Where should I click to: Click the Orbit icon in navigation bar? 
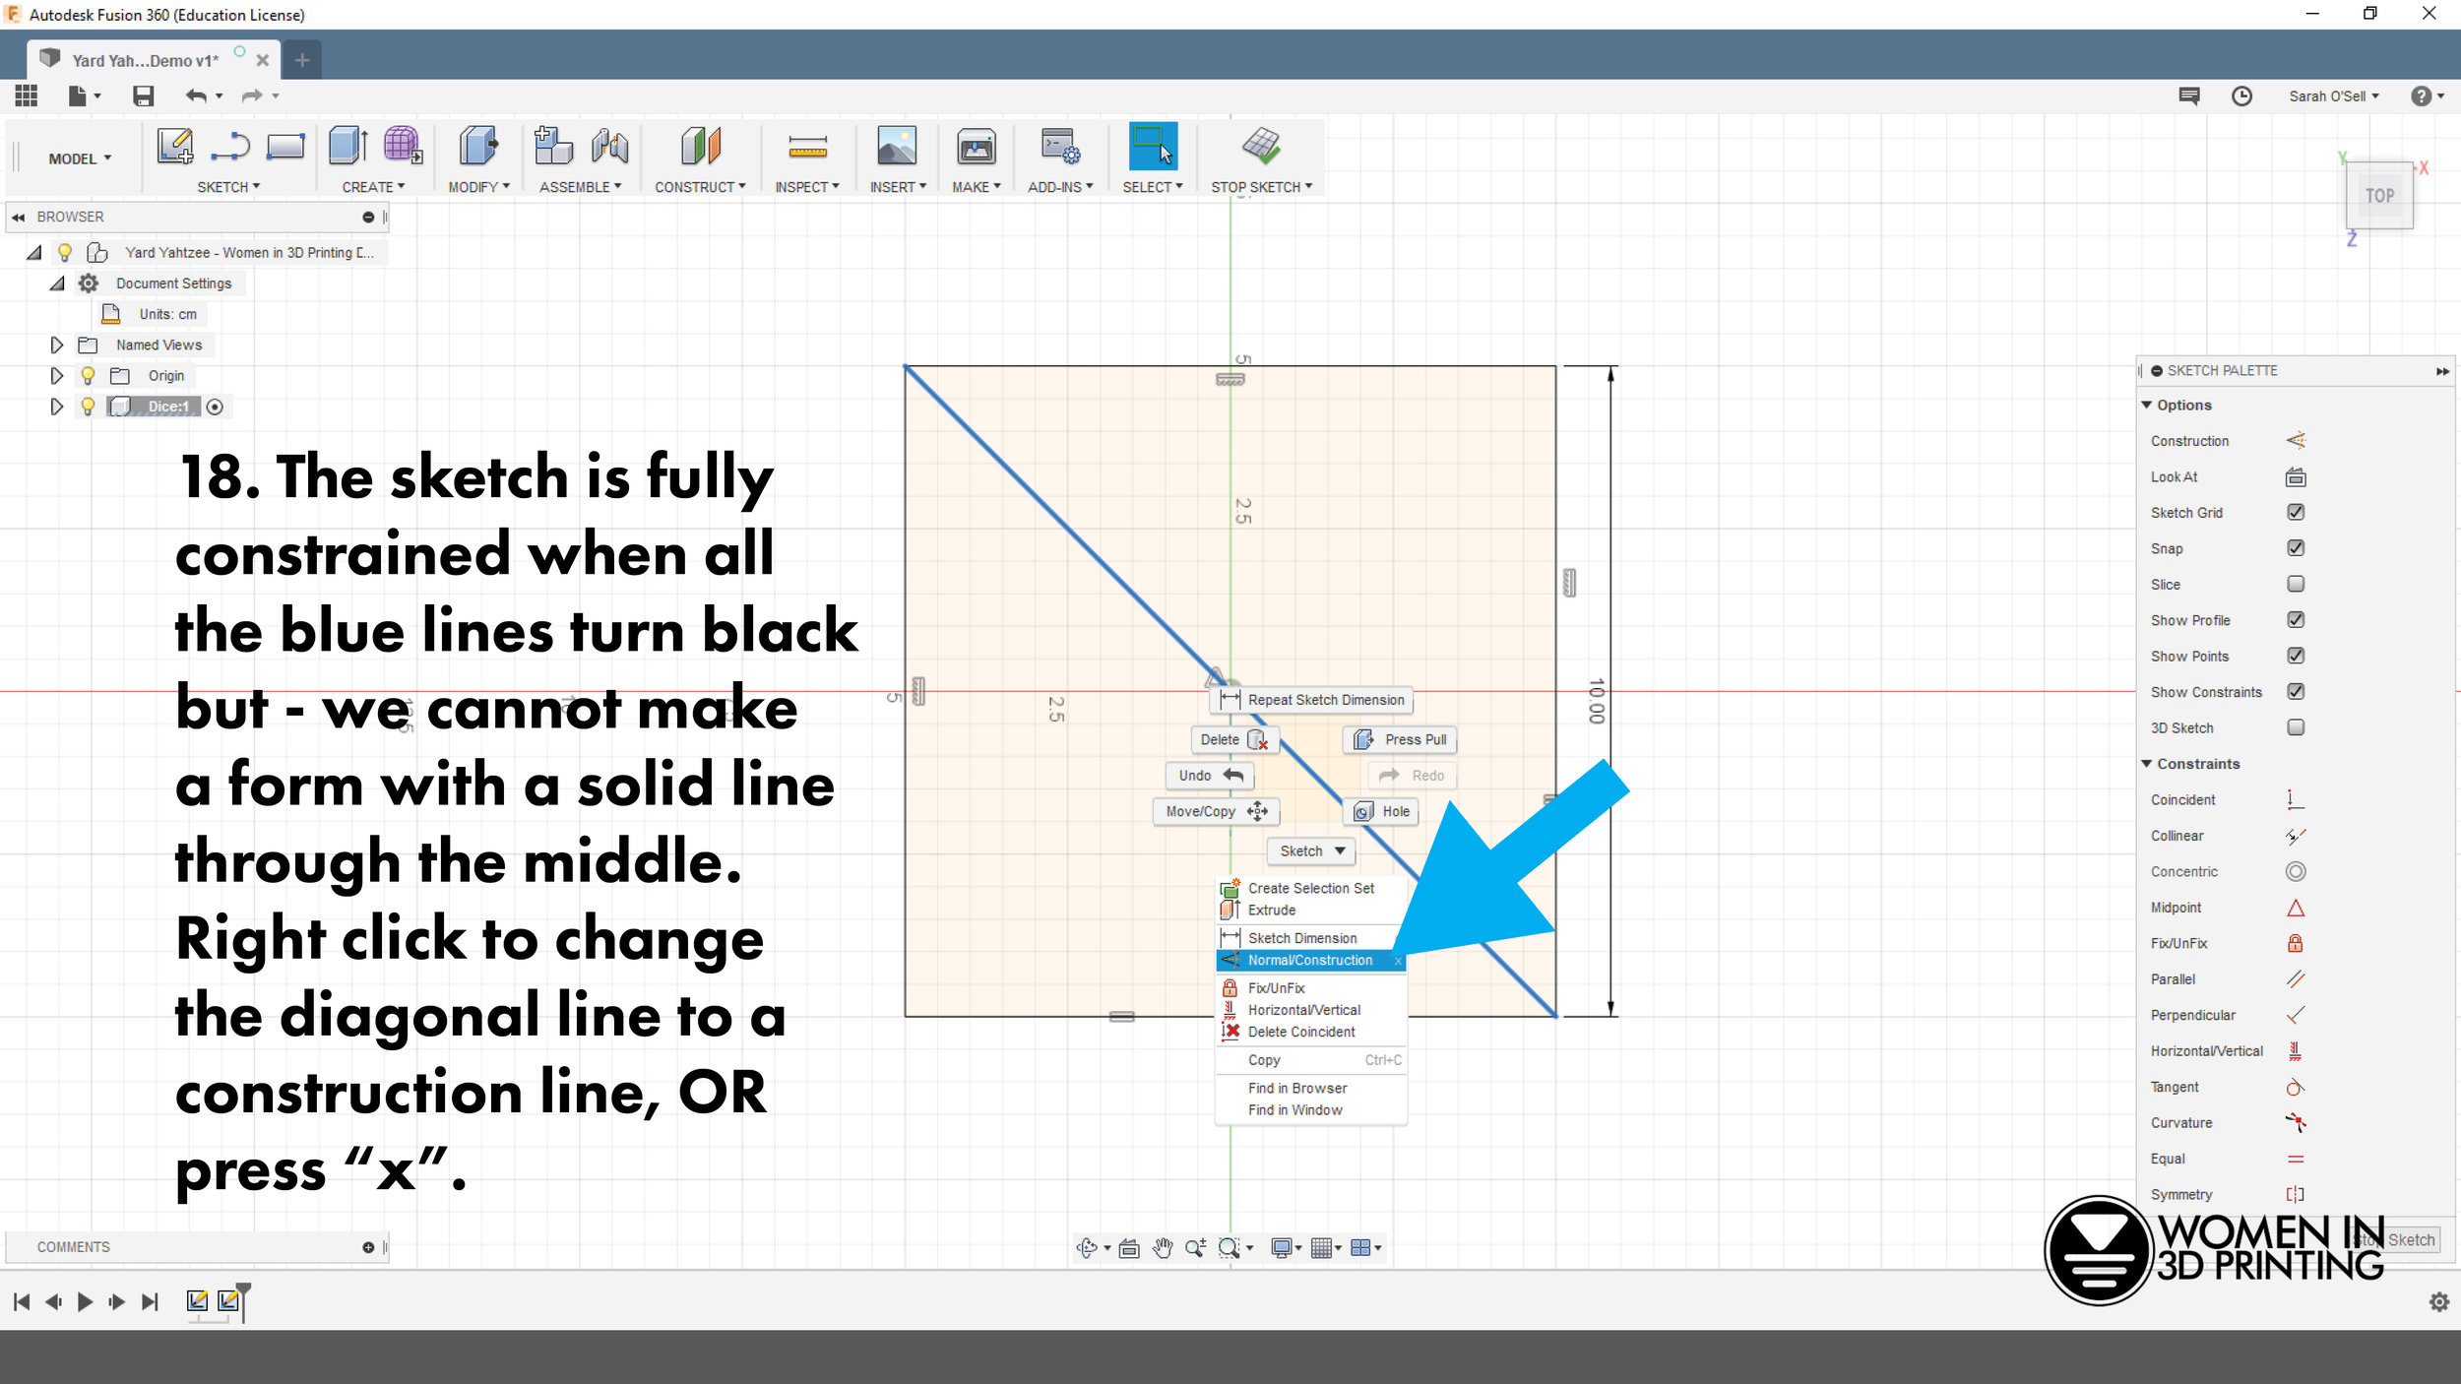coord(1087,1248)
